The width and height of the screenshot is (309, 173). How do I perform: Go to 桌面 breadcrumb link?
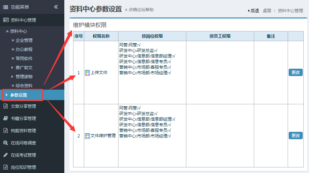tap(267, 10)
